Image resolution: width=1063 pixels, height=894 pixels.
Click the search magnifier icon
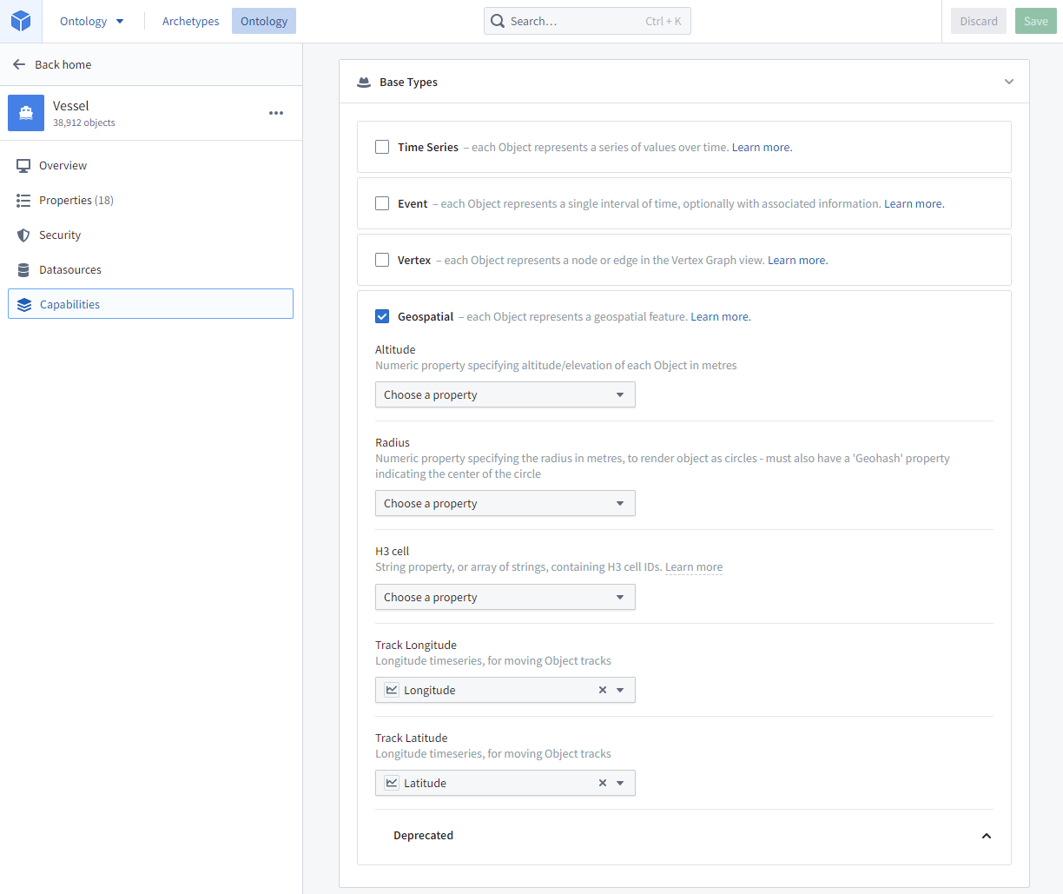[498, 21]
